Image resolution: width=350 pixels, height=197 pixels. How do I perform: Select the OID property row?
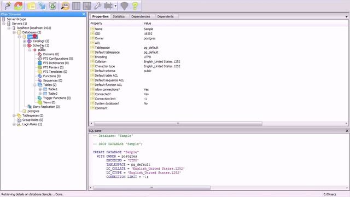219,34
